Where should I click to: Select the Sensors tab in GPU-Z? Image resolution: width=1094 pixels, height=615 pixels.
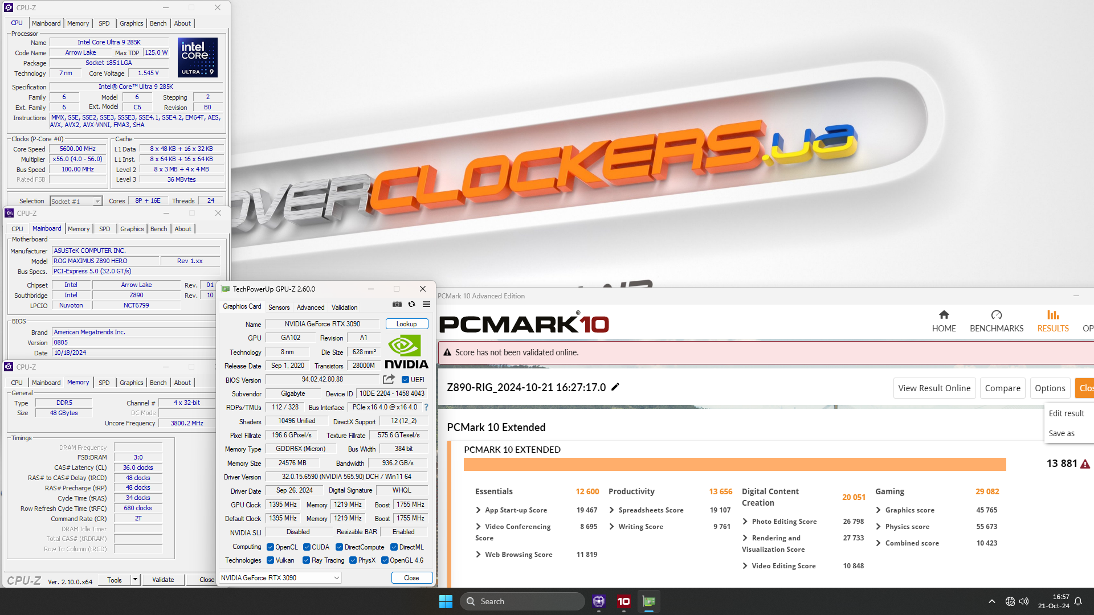pyautogui.click(x=278, y=307)
